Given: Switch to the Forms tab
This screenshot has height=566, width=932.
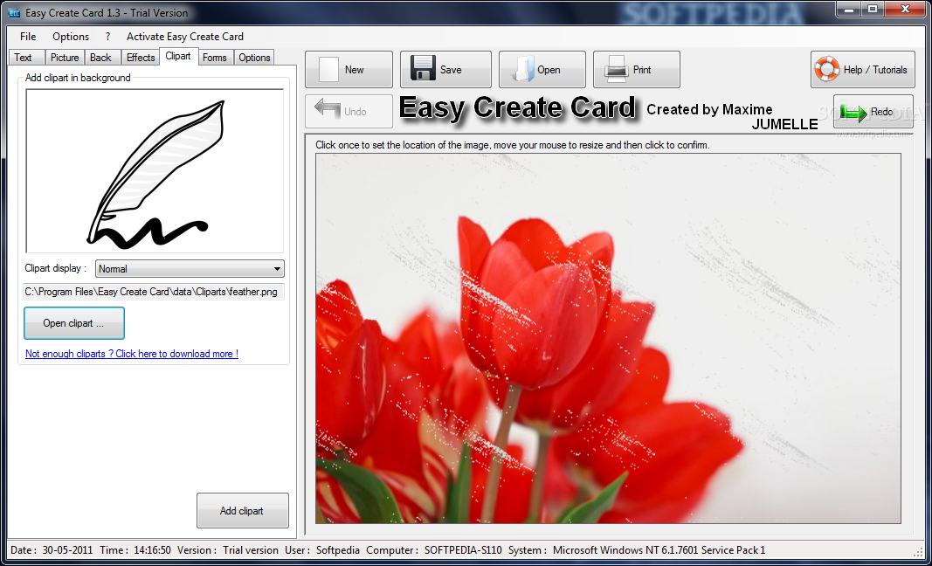Looking at the screenshot, I should 215,58.
